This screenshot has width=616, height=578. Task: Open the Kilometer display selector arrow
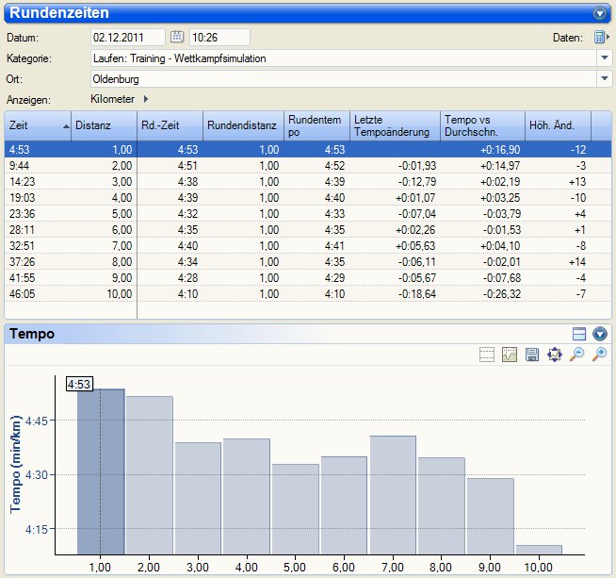point(146,98)
